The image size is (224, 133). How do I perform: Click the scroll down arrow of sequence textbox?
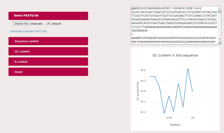(219, 39)
